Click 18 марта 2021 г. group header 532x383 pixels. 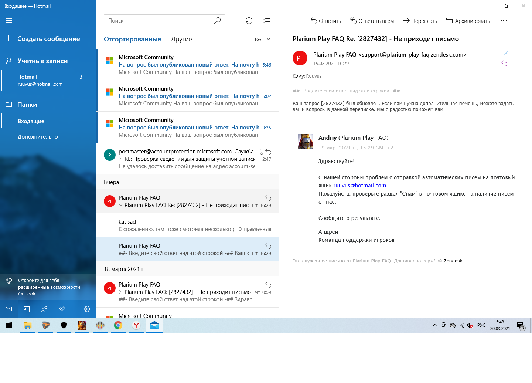point(188,269)
